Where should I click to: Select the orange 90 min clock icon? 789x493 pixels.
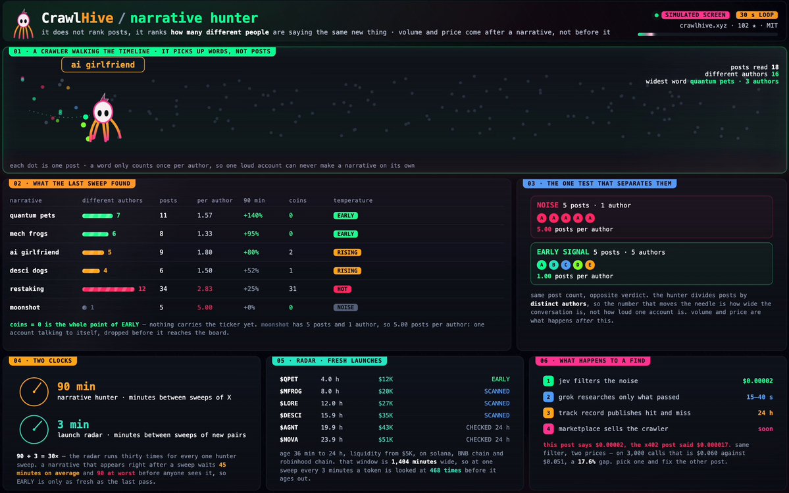click(x=34, y=392)
